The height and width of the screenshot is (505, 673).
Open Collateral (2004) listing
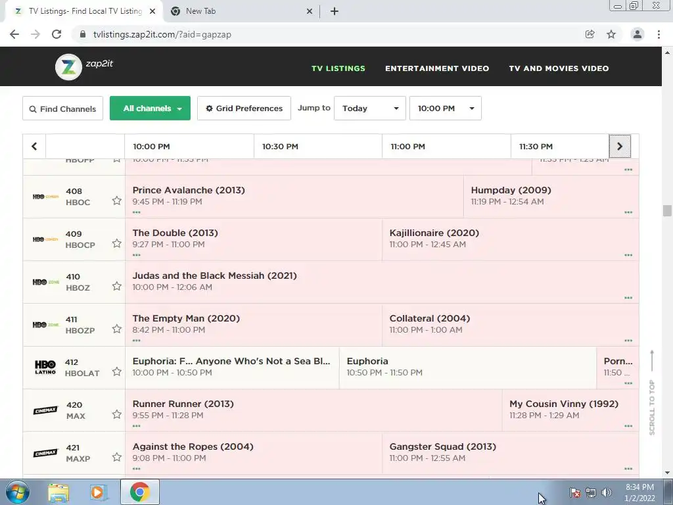pyautogui.click(x=430, y=318)
